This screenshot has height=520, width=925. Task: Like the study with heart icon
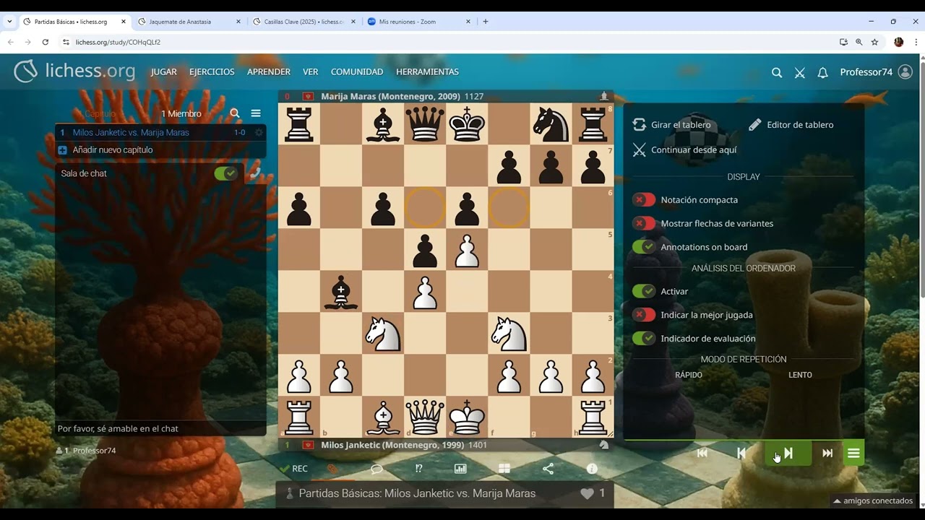coord(587,494)
